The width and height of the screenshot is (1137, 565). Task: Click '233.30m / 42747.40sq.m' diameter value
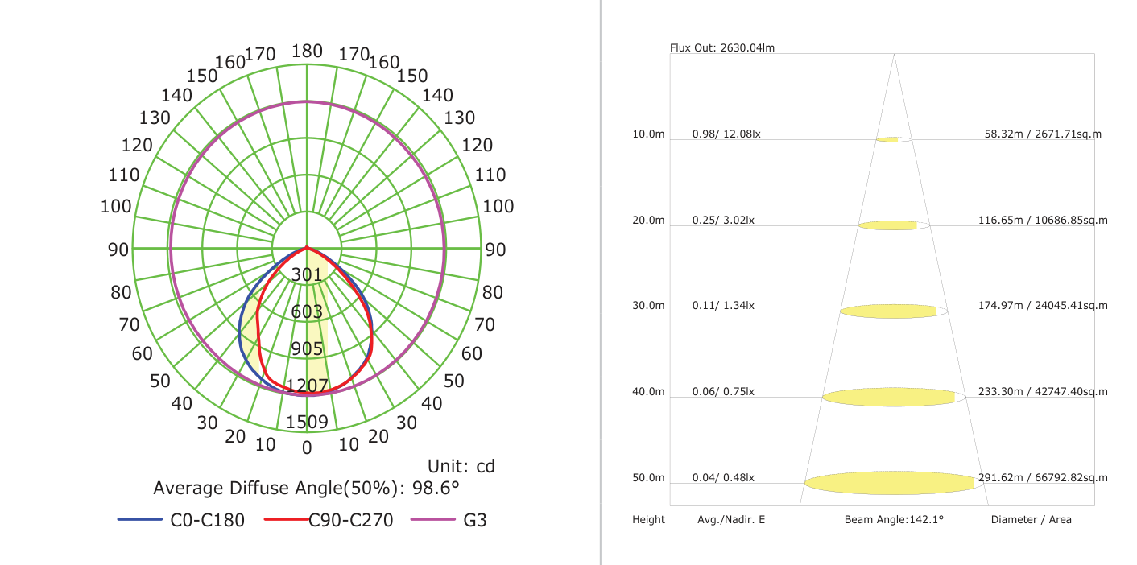pyautogui.click(x=1043, y=392)
